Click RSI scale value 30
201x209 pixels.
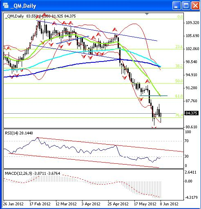187,156
